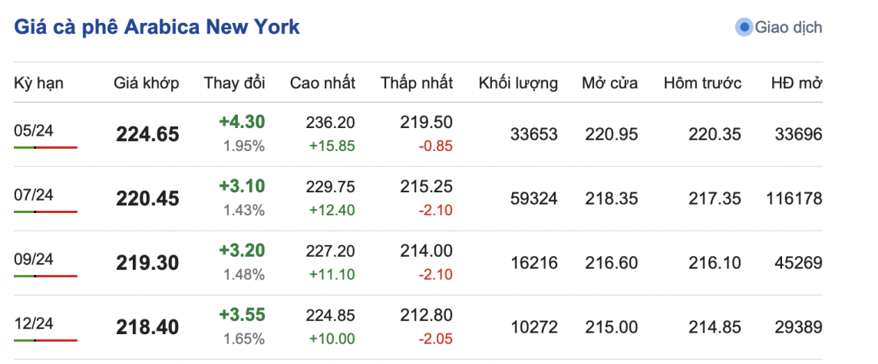Sort by Kỳ hạn column header
Image resolution: width=878 pixels, height=364 pixels.
[x=38, y=83]
